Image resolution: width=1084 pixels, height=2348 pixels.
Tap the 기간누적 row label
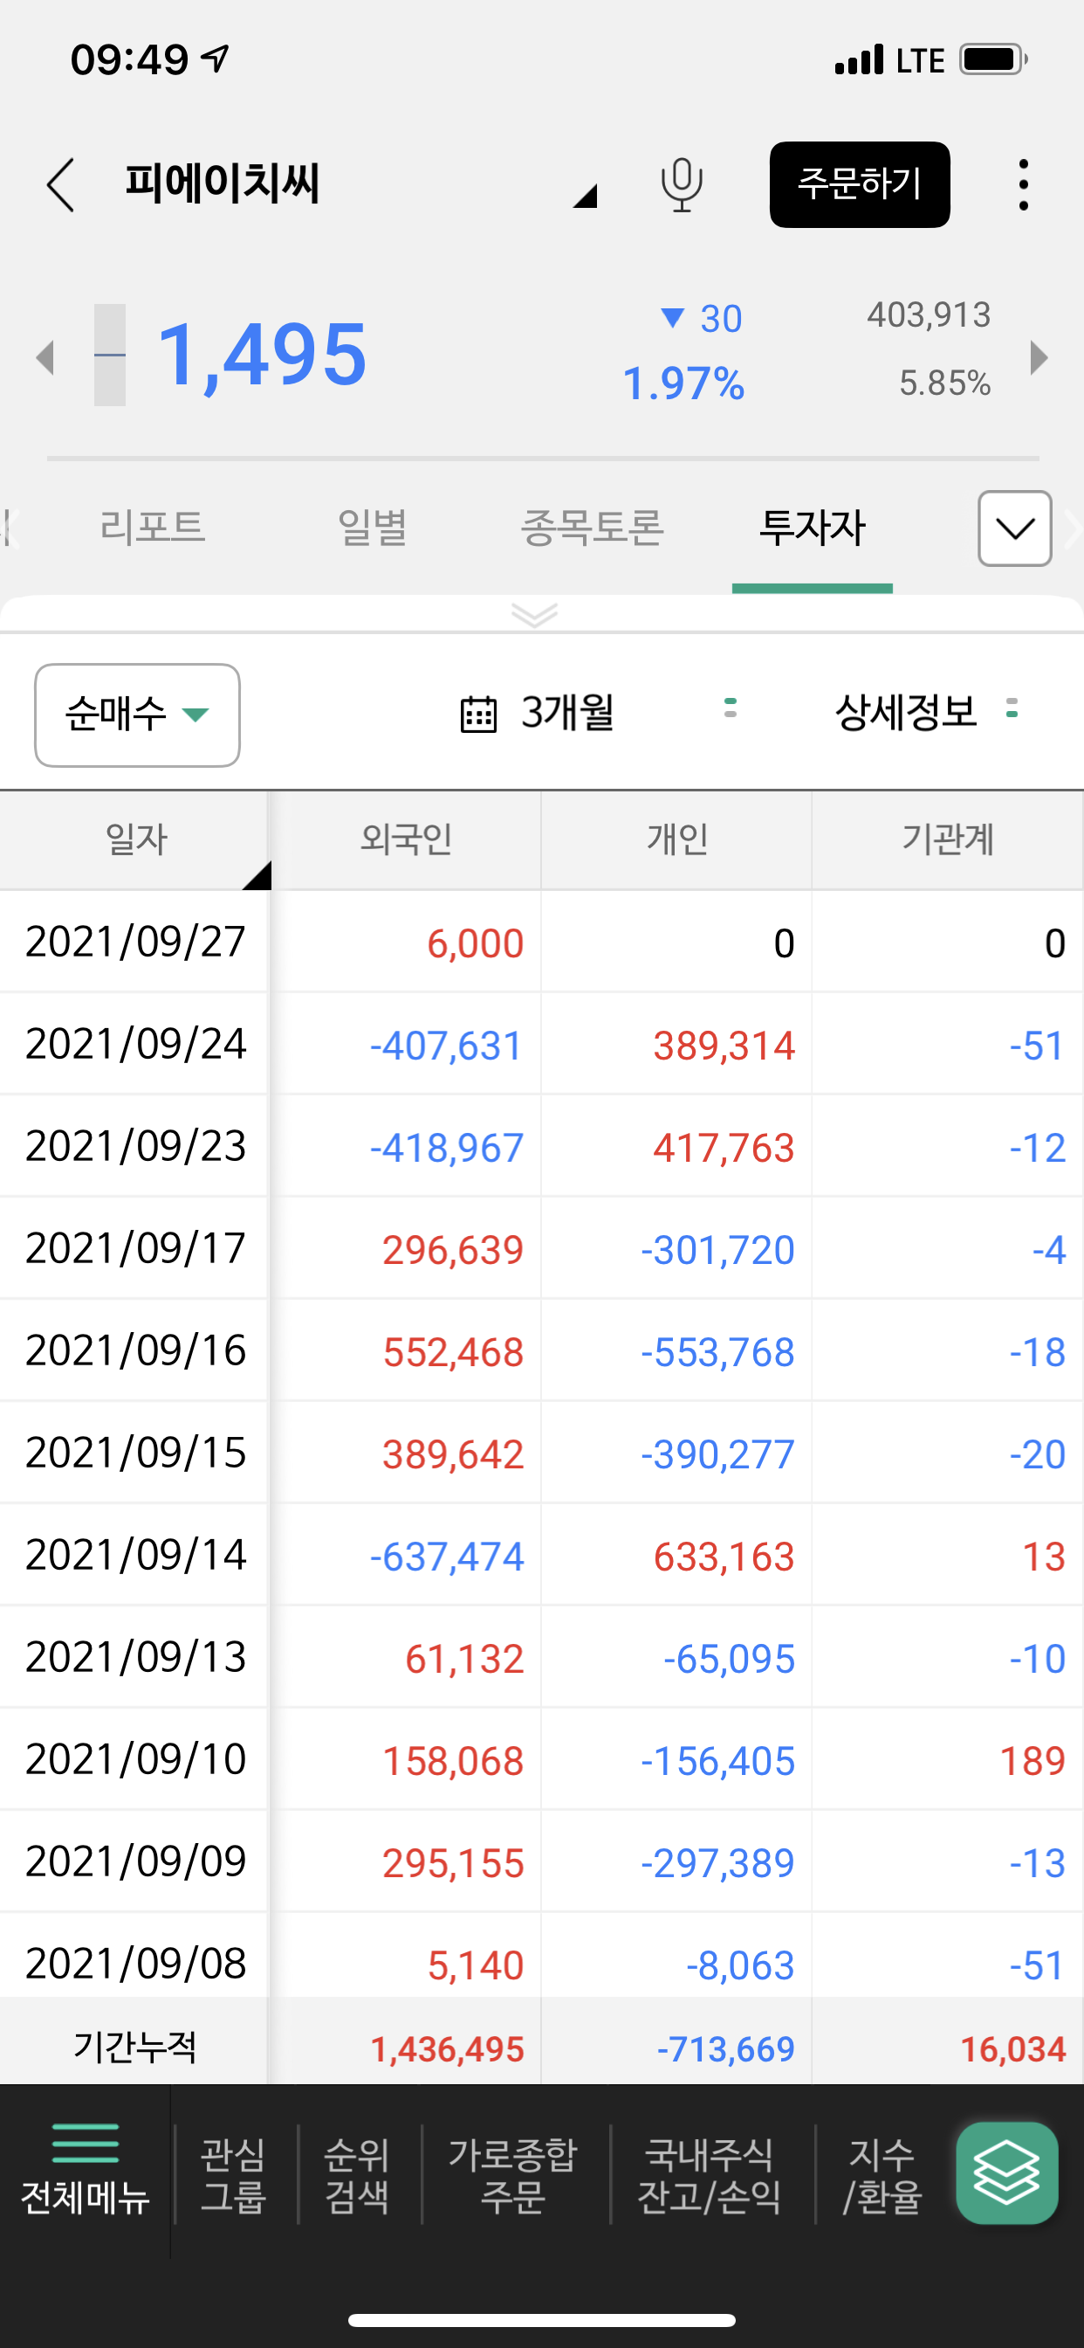click(134, 2047)
